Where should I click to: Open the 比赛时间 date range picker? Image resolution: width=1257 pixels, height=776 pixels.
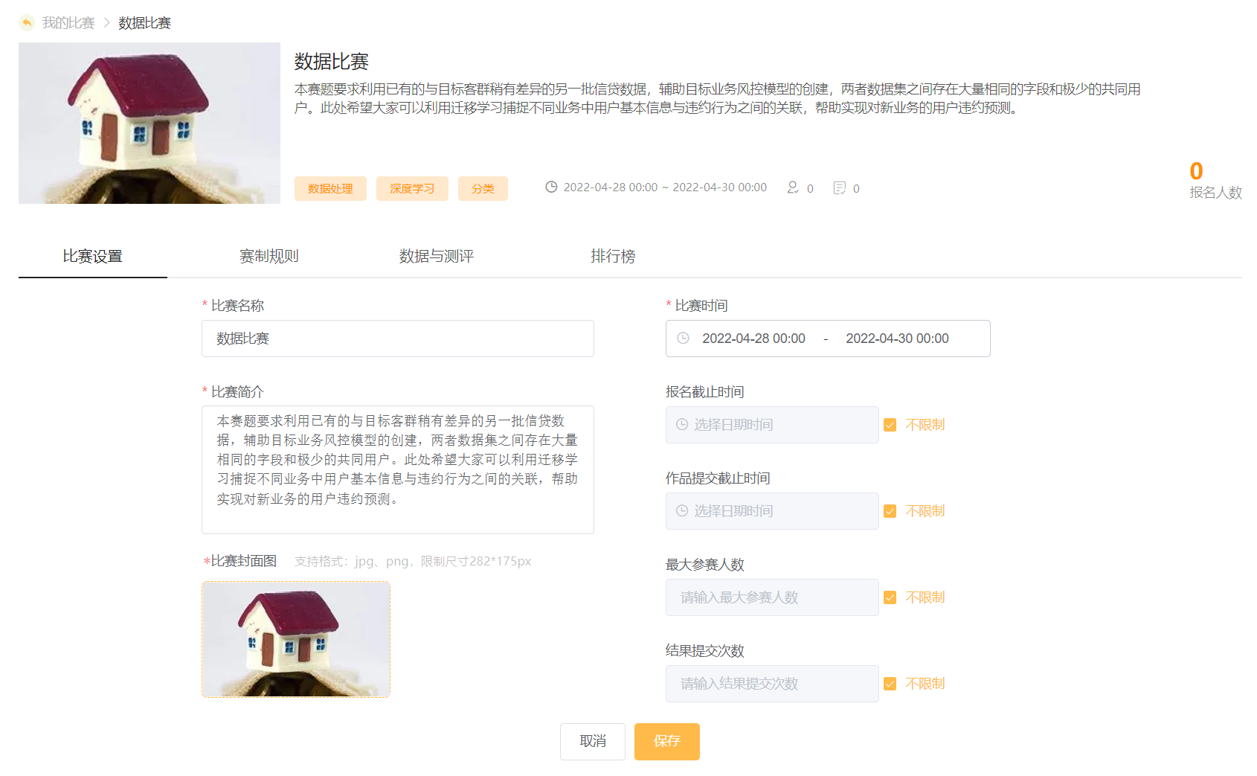point(827,339)
